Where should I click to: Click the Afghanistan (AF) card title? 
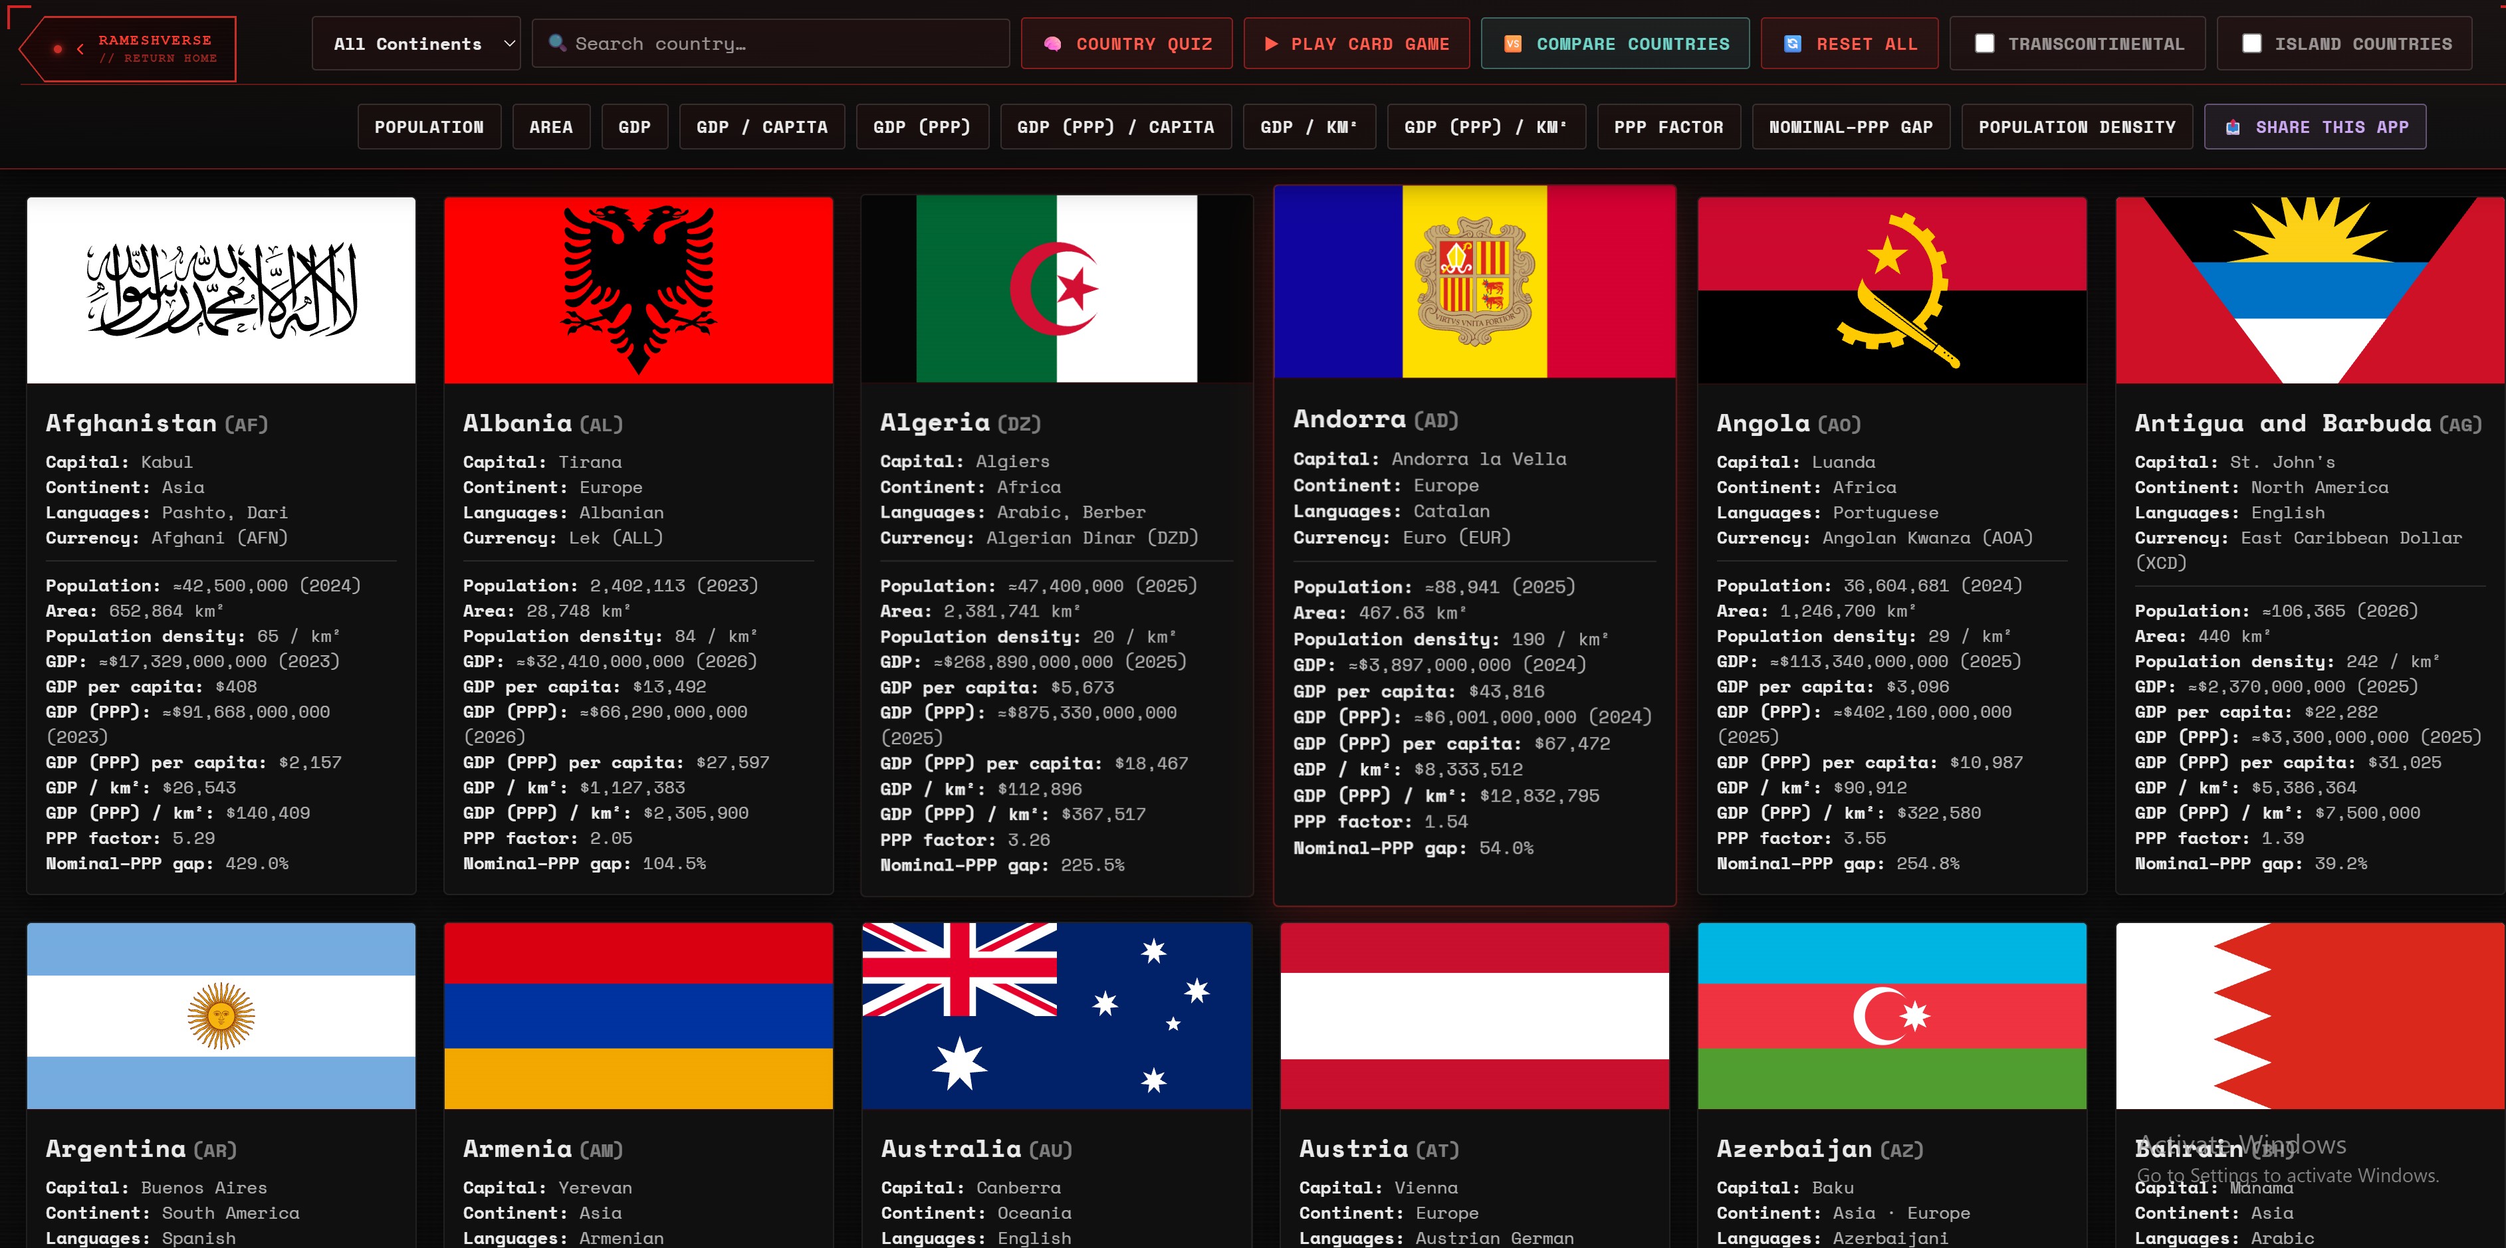(157, 423)
